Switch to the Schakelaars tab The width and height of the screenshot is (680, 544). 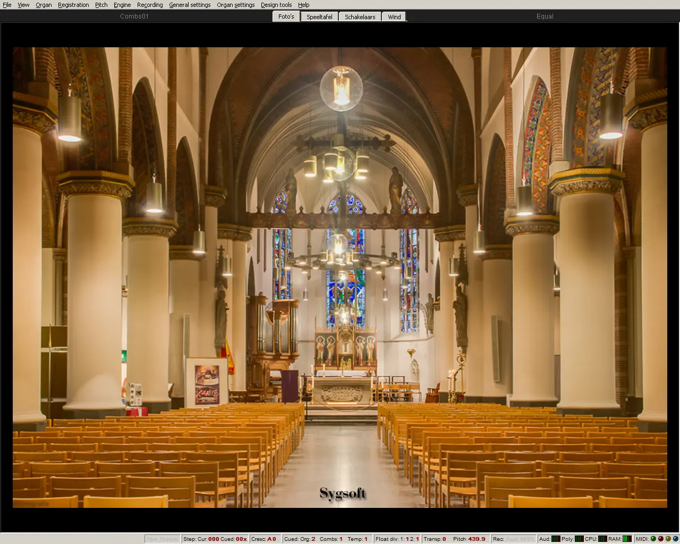[x=360, y=16]
